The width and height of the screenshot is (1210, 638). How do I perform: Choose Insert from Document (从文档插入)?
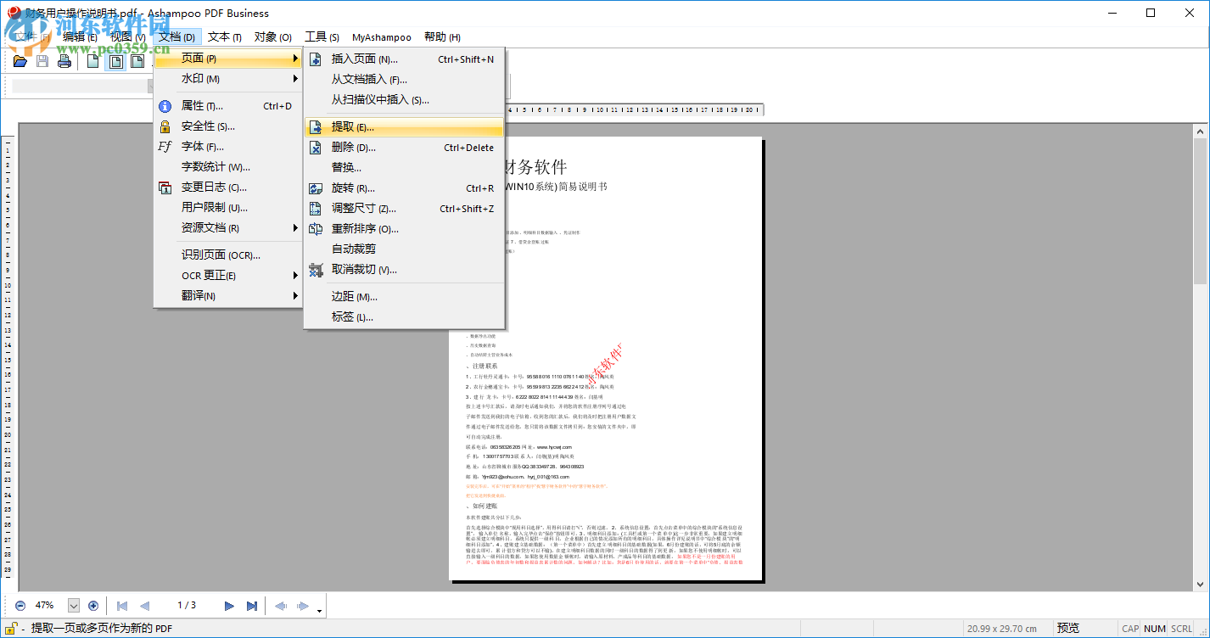click(x=404, y=80)
